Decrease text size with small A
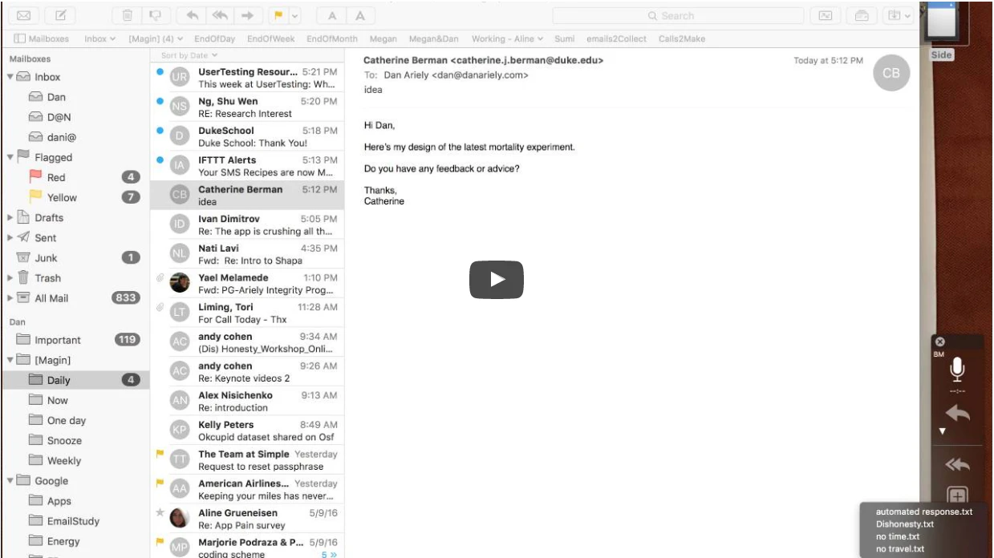Viewport: 994px width, 558px height. tap(331, 15)
